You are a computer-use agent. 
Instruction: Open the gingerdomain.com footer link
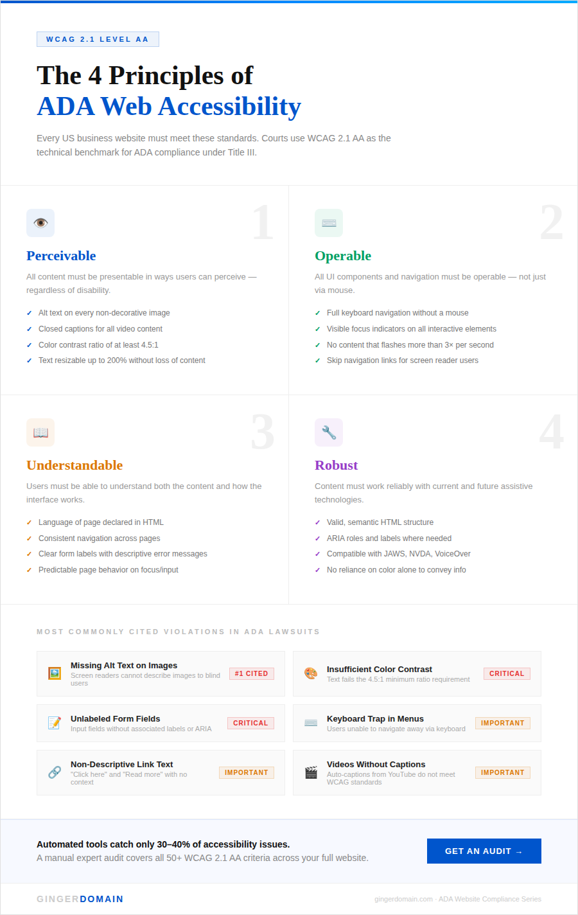point(403,899)
